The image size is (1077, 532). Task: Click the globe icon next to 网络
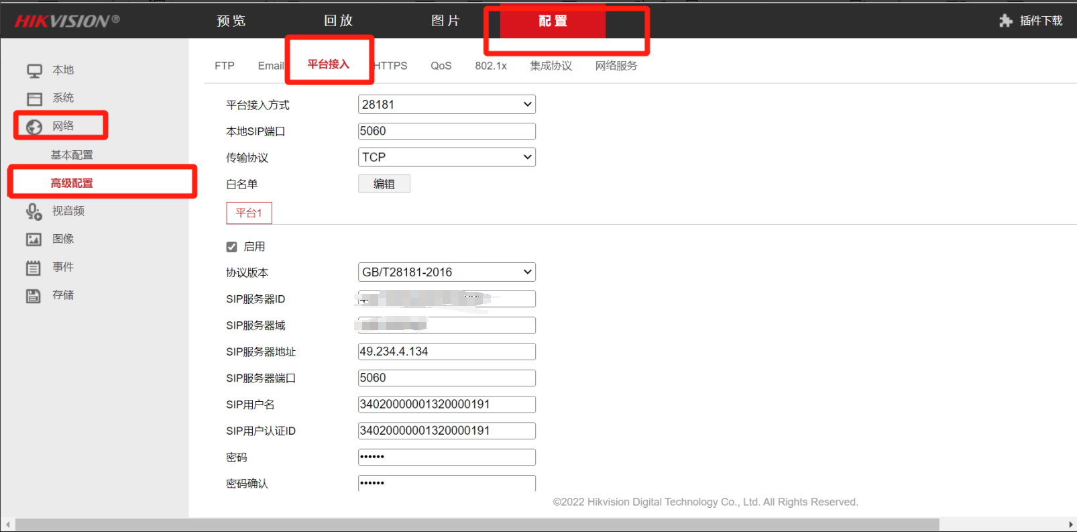34,127
